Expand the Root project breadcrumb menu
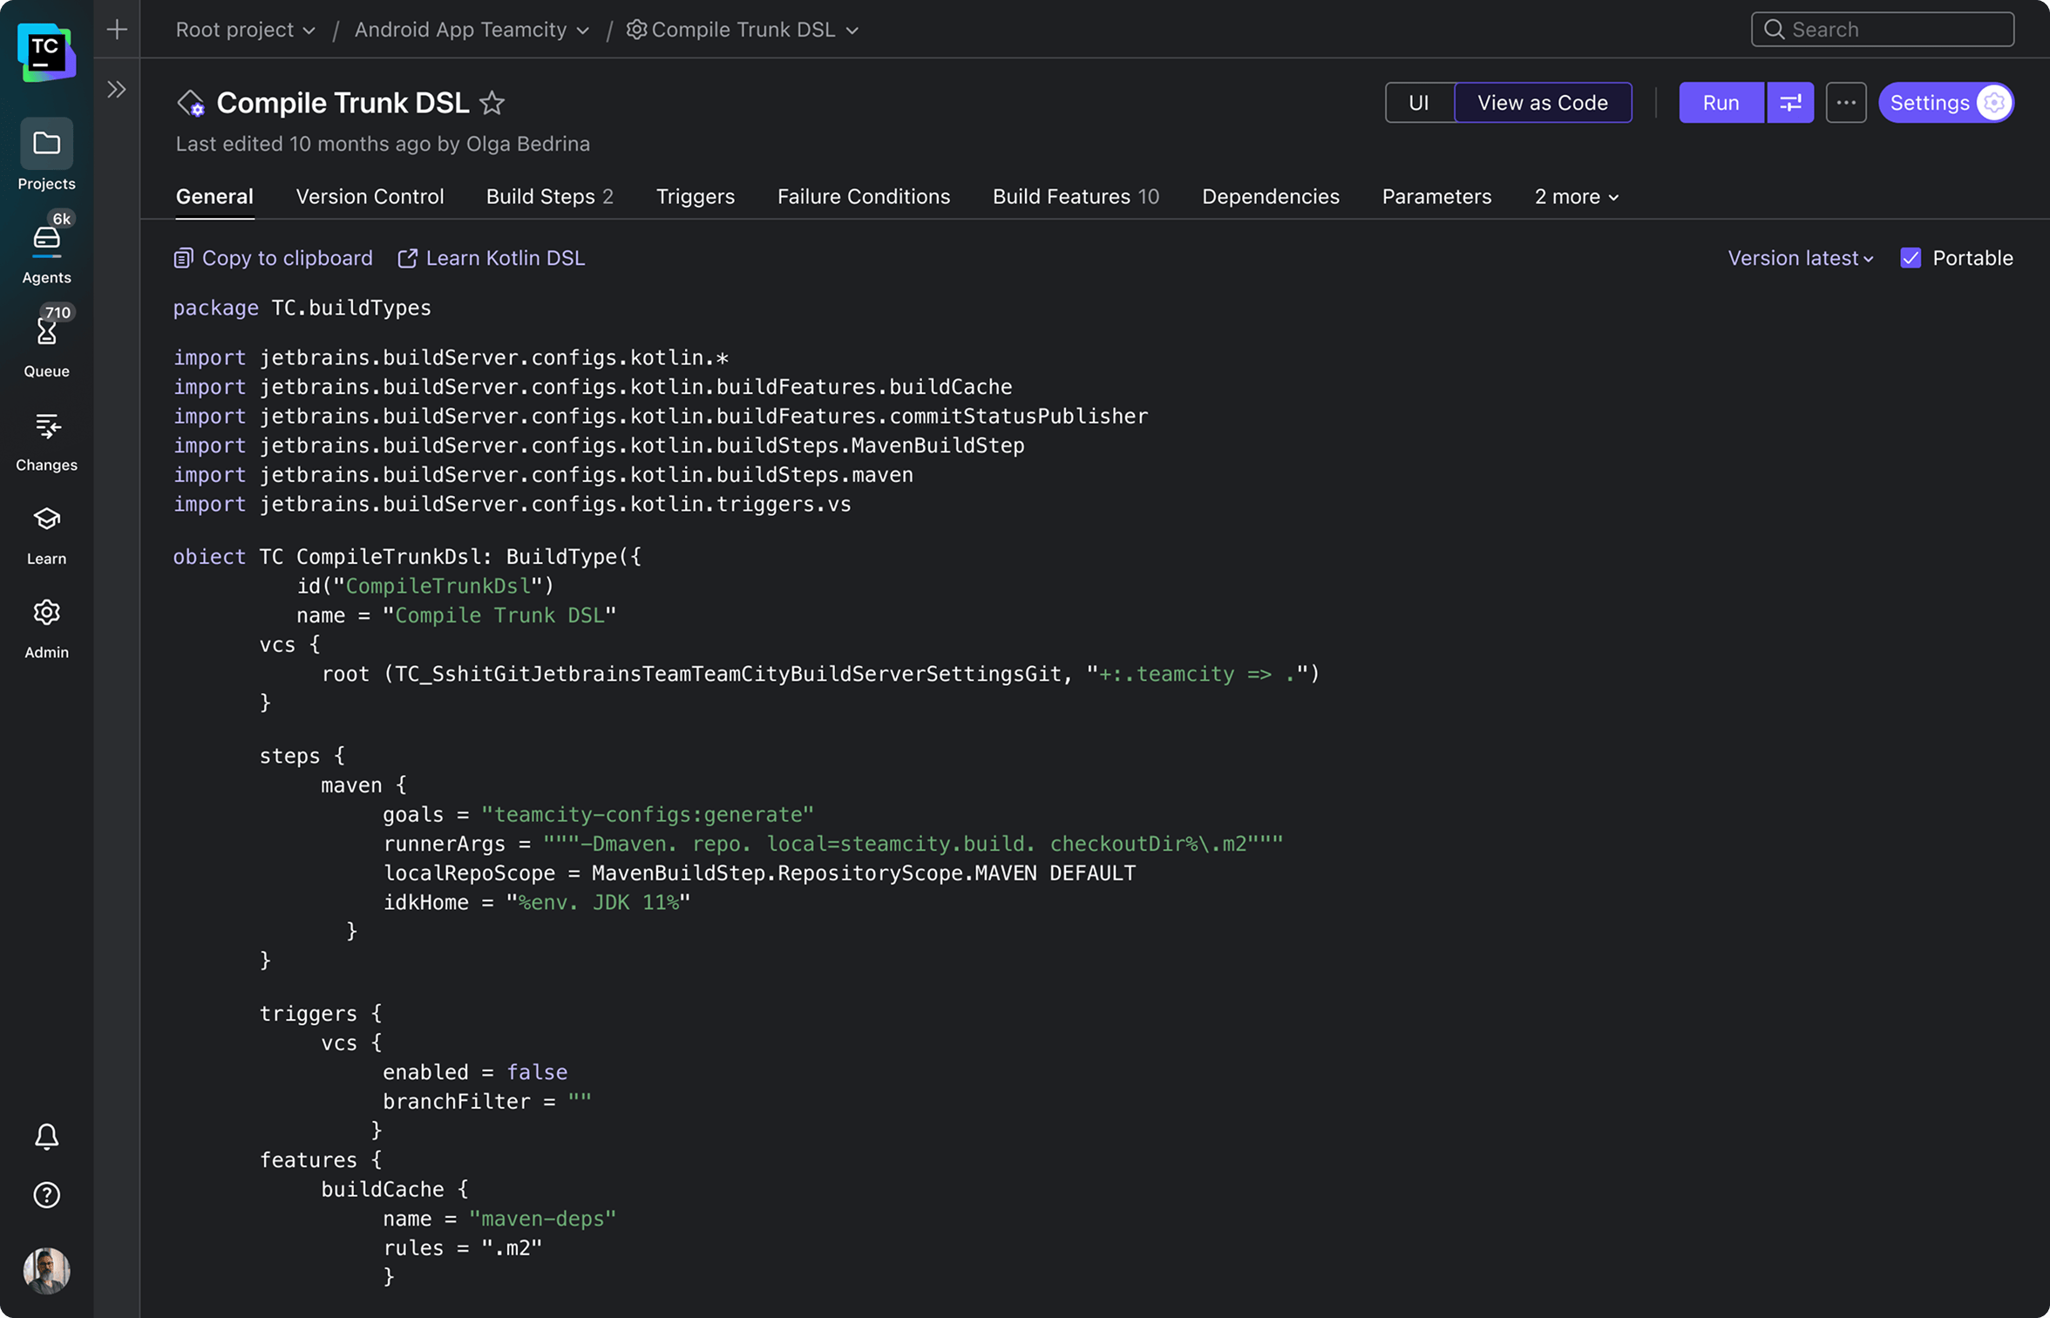This screenshot has height=1318, width=2050. click(244, 29)
